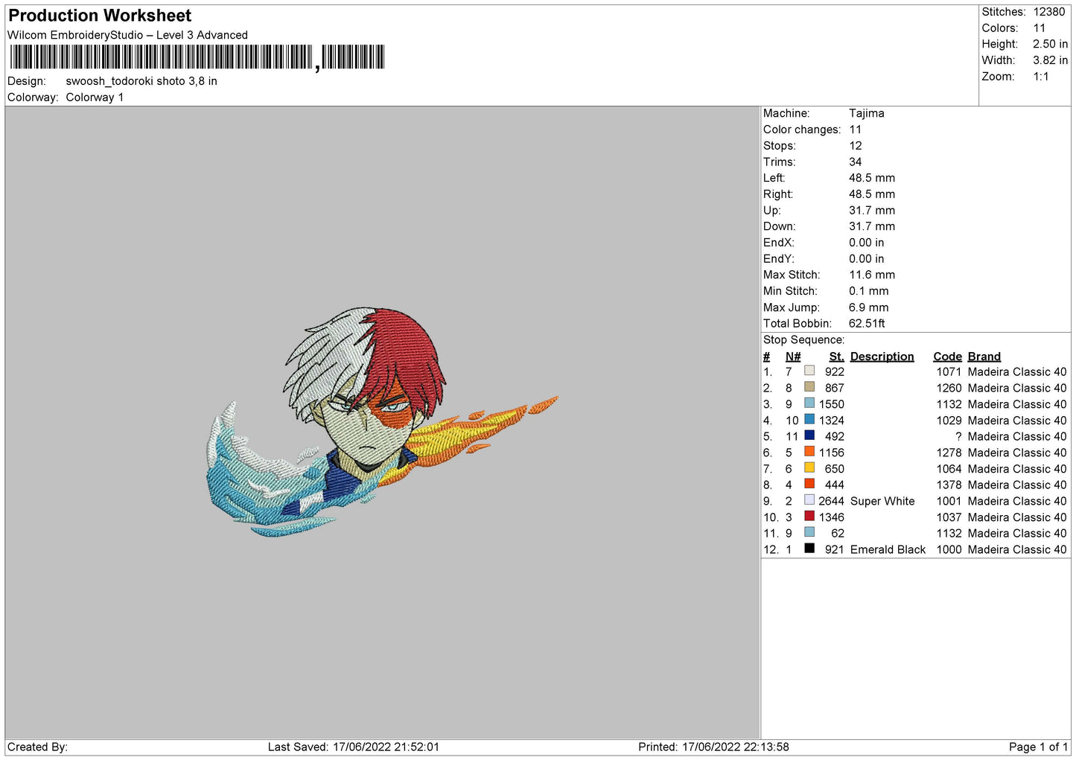This screenshot has width=1076, height=760.
Task: Select the tan swatch in row 2
Action: tap(809, 387)
